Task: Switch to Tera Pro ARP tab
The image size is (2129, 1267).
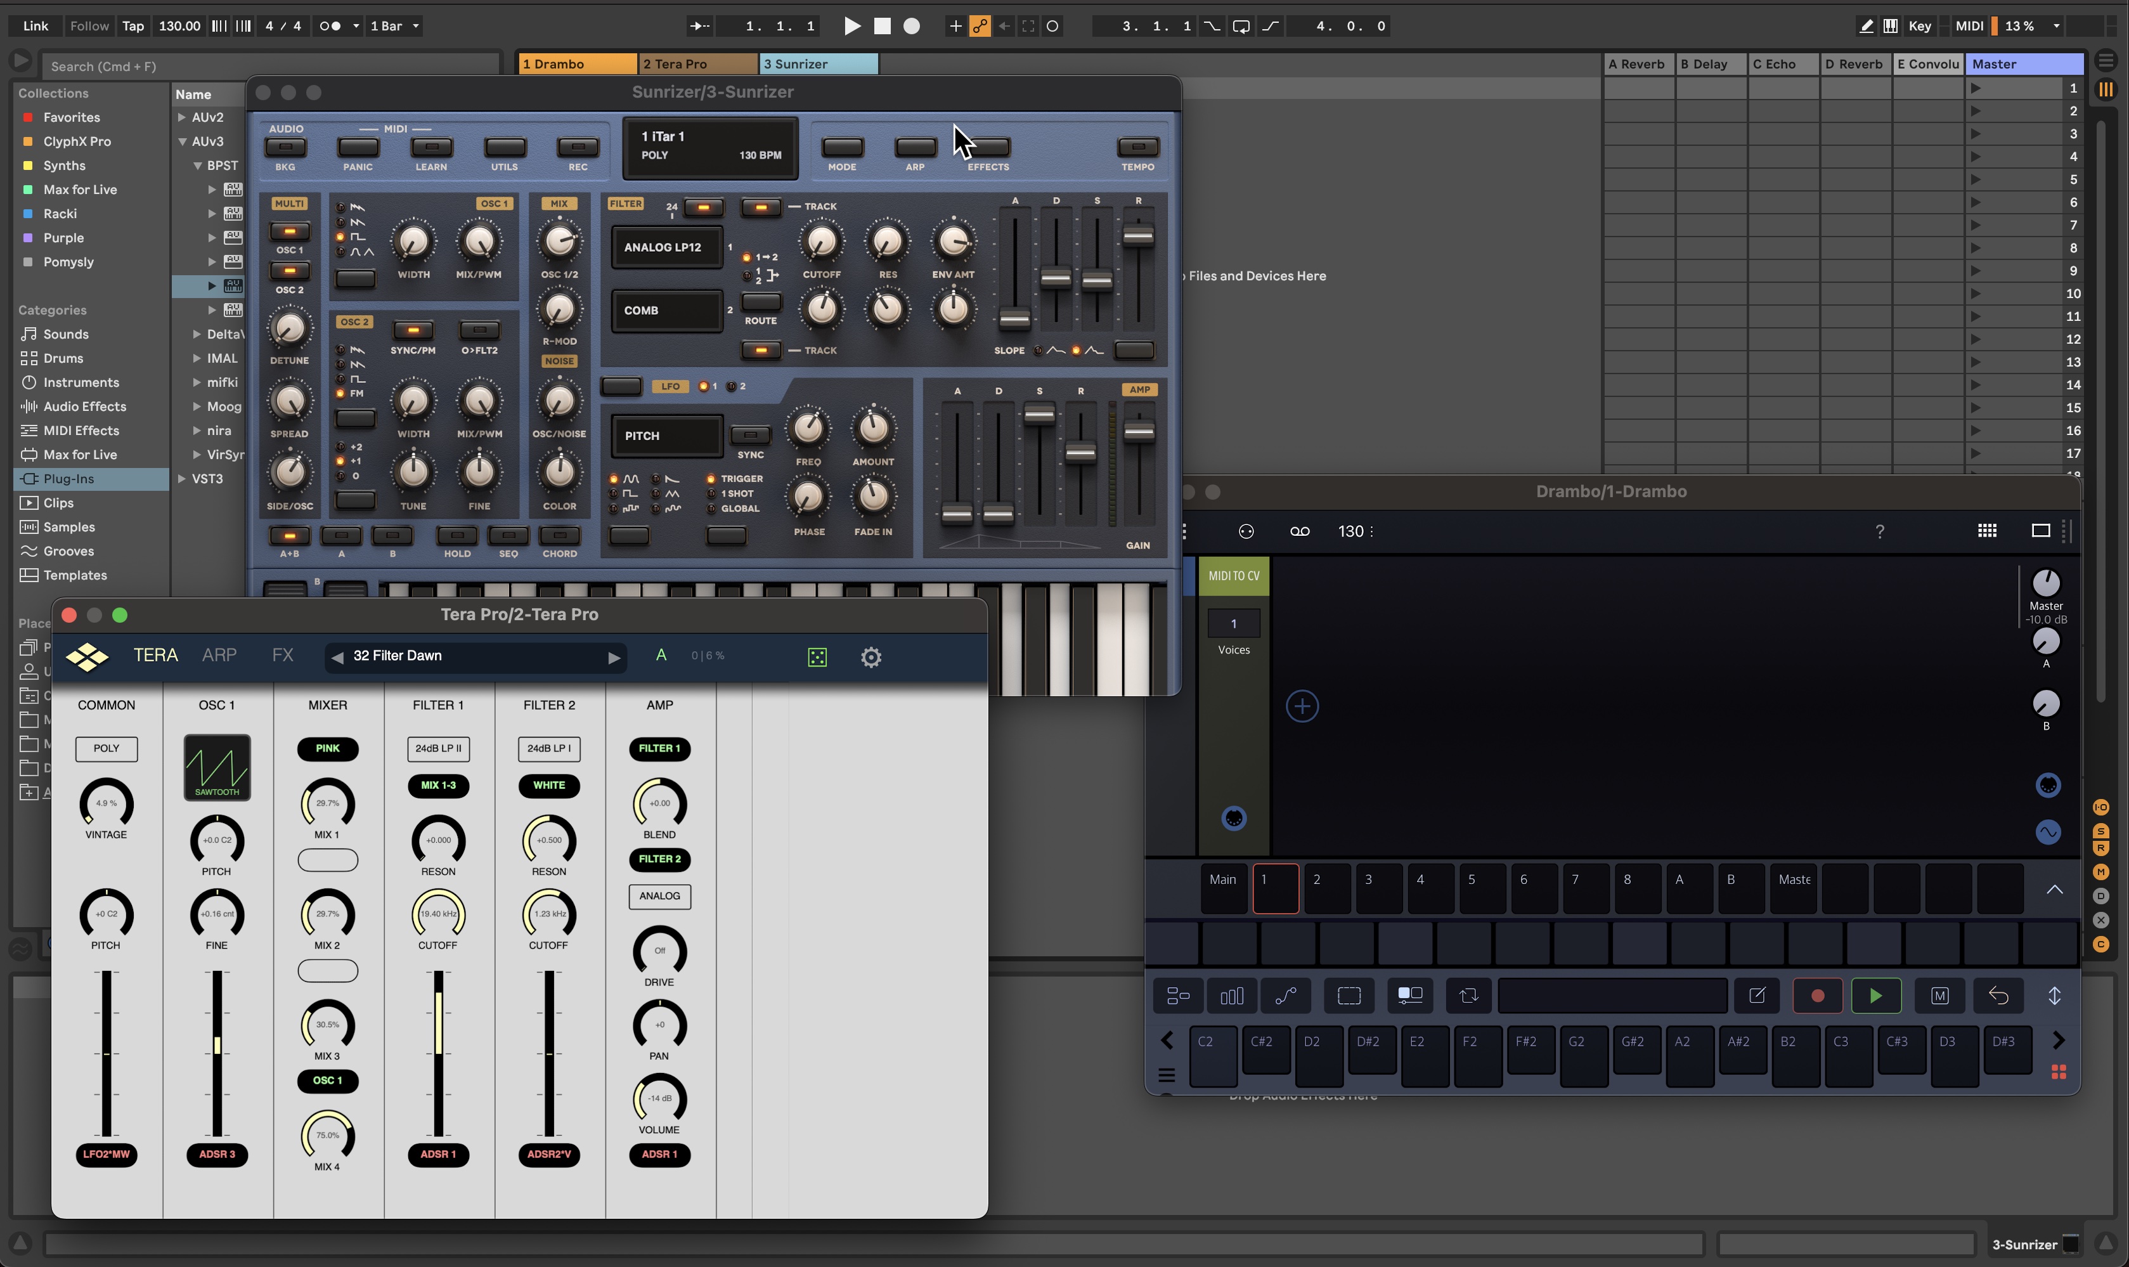Action: click(219, 655)
